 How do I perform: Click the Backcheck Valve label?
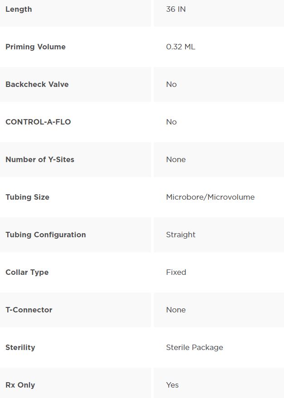pyautogui.click(x=37, y=84)
